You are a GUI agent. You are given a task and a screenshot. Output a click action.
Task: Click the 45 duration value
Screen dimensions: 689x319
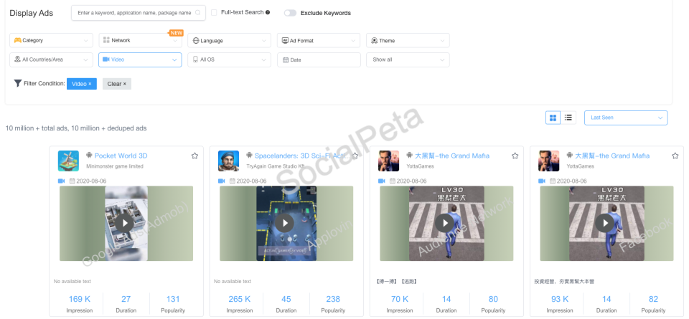click(x=286, y=299)
